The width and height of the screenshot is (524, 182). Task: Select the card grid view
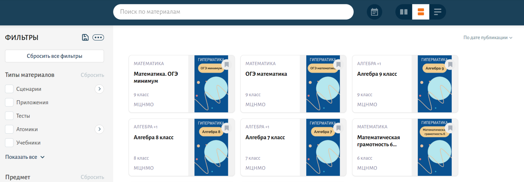tap(421, 12)
